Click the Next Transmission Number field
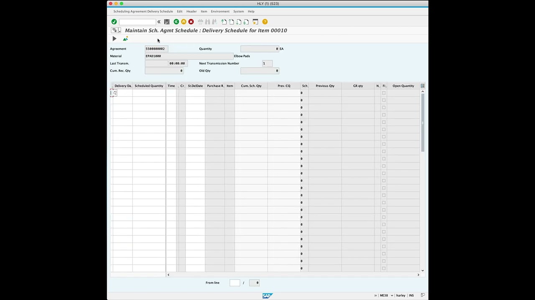535x300 pixels. pos(267,63)
